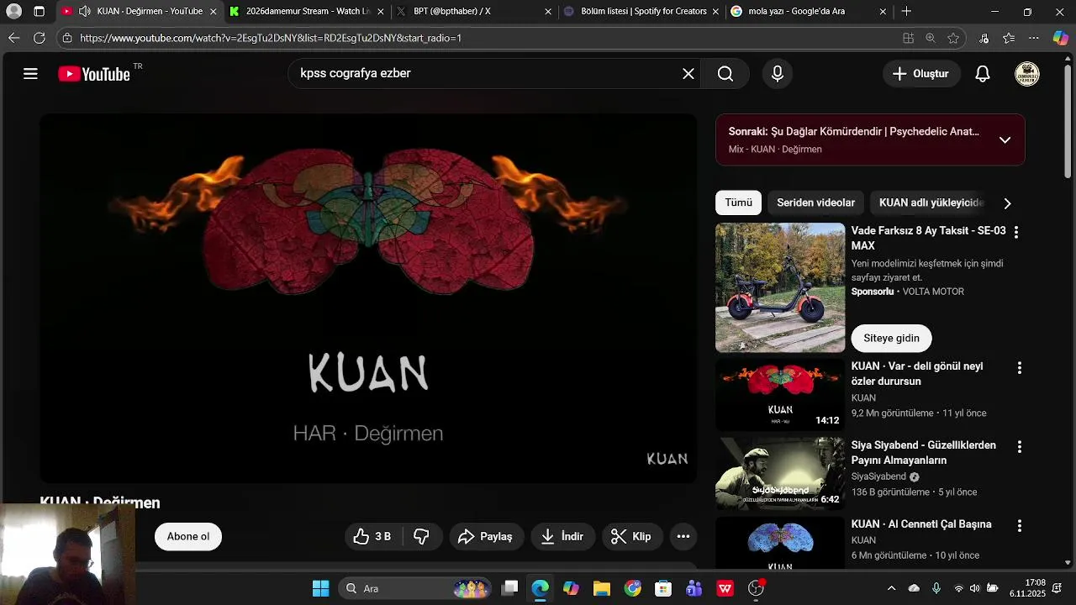Select the Seriden videolar chip
Image resolution: width=1076 pixels, height=605 pixels.
[x=815, y=203]
